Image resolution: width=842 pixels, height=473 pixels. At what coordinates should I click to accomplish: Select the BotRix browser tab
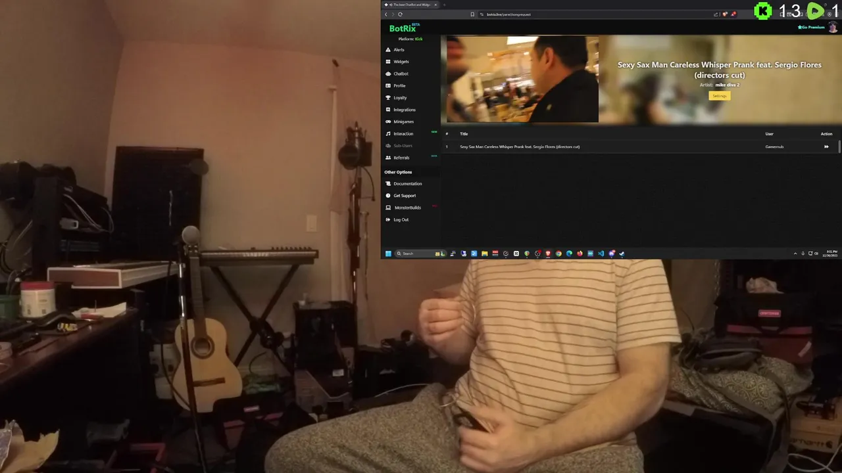(x=409, y=5)
